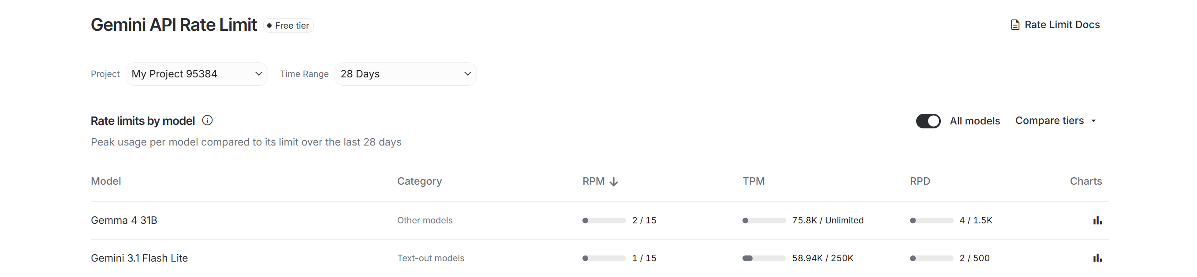Open chart for Gemma 4 31B
This screenshot has height=277, width=1197.
click(x=1097, y=220)
